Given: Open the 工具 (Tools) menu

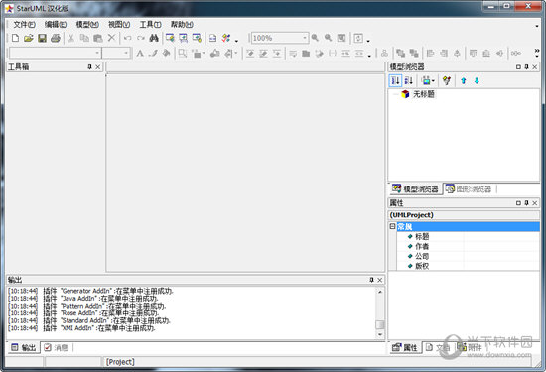Looking at the screenshot, I should [150, 25].
